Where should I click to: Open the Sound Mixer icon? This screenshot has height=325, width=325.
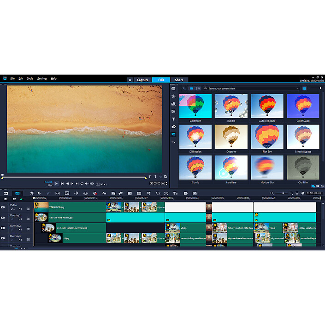tap(104, 193)
